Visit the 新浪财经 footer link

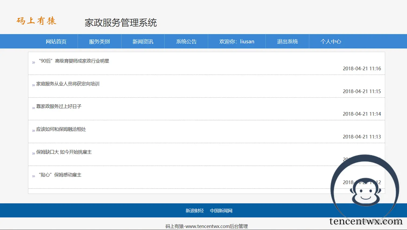(x=195, y=211)
